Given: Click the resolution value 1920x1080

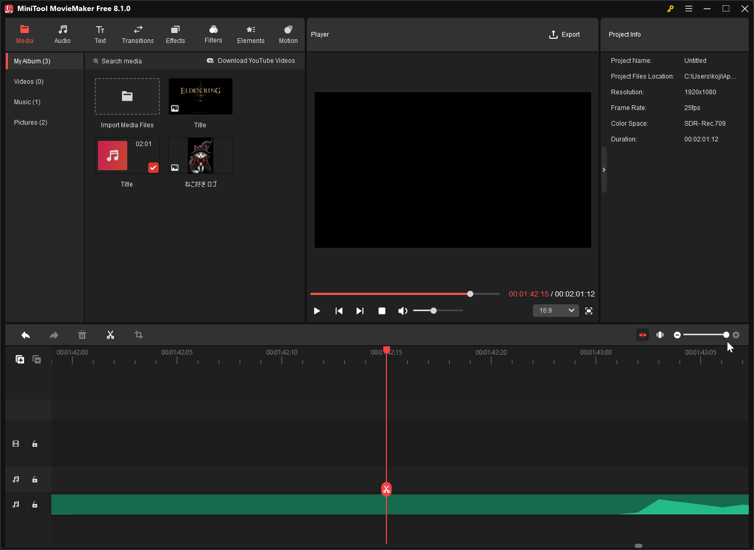Looking at the screenshot, I should pyautogui.click(x=700, y=92).
